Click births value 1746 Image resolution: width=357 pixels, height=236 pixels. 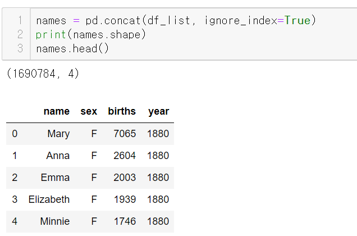click(125, 221)
